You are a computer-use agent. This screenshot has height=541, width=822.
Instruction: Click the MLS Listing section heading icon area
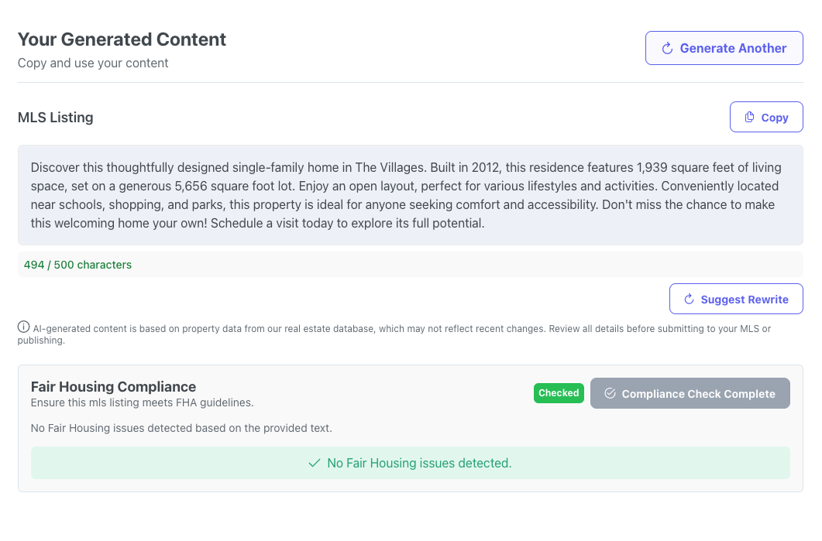point(55,117)
